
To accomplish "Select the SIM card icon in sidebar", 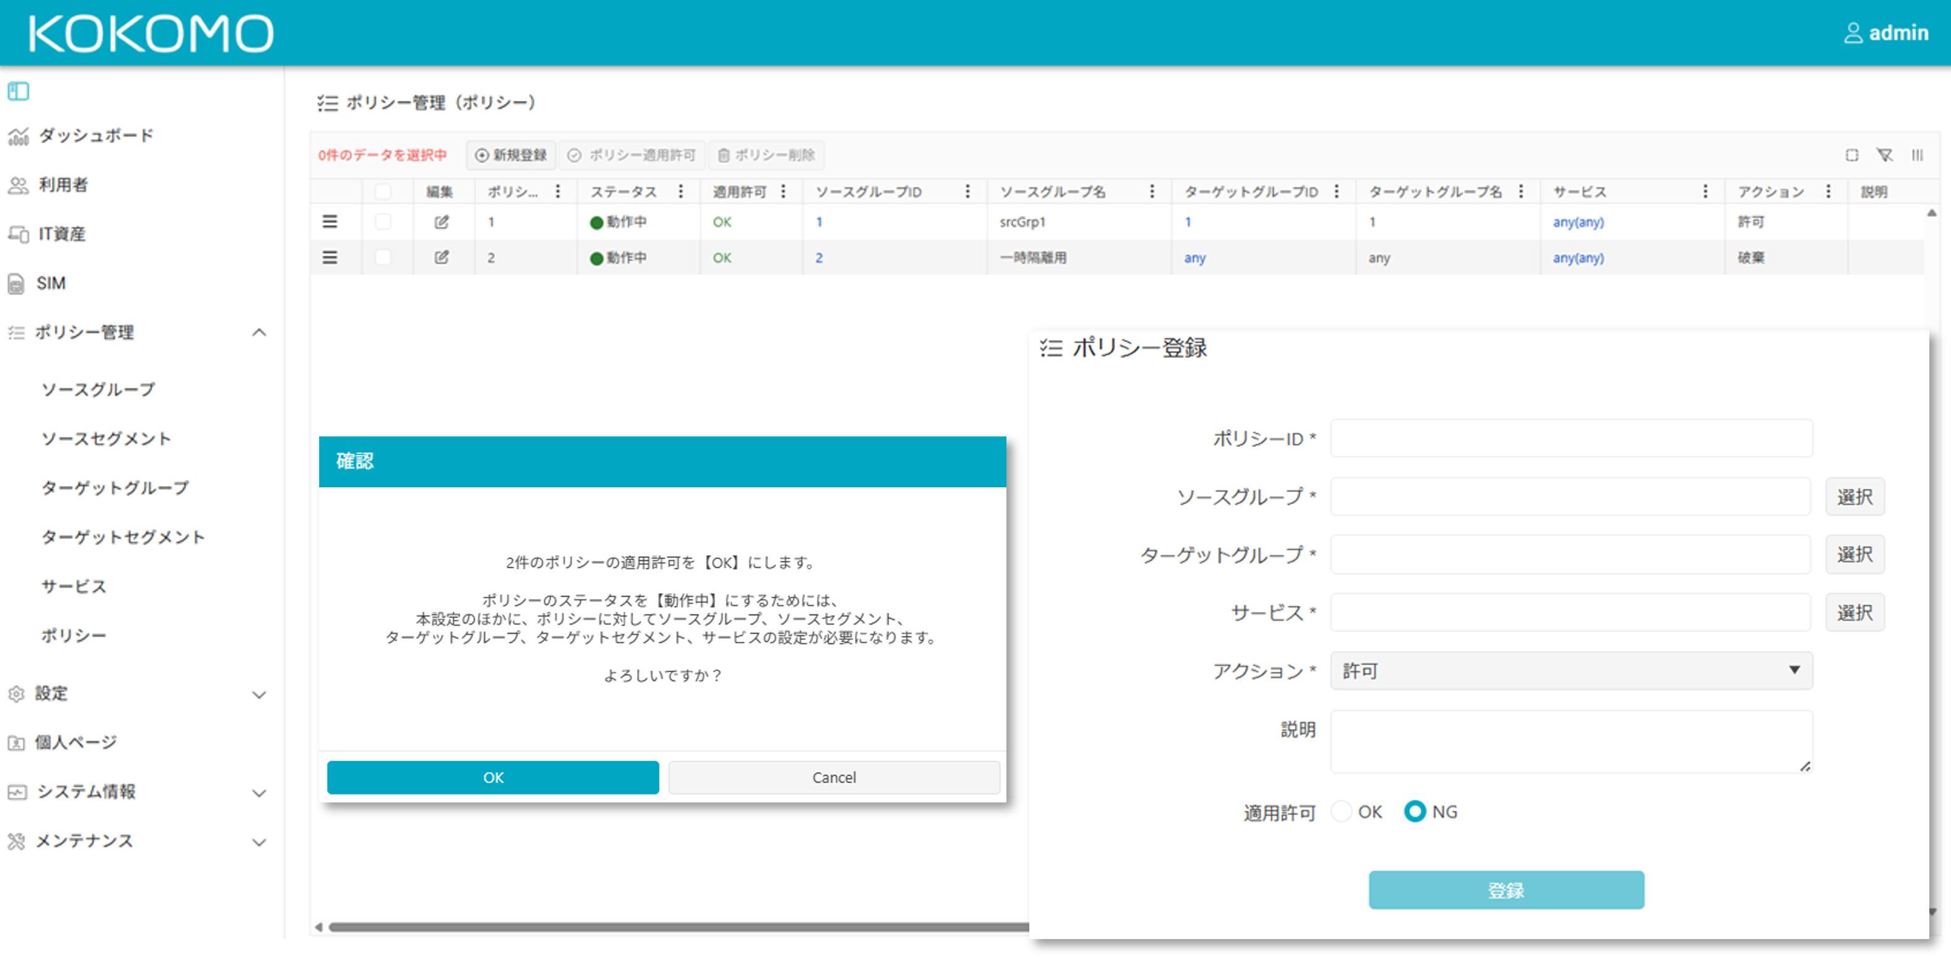I will 17,283.
